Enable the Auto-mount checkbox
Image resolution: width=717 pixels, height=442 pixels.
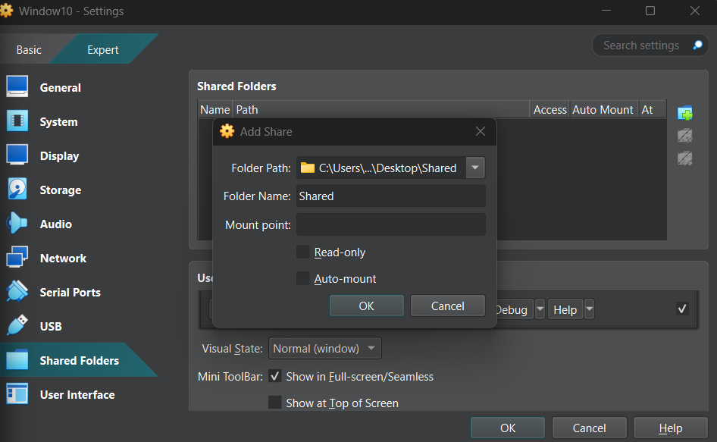tap(302, 278)
